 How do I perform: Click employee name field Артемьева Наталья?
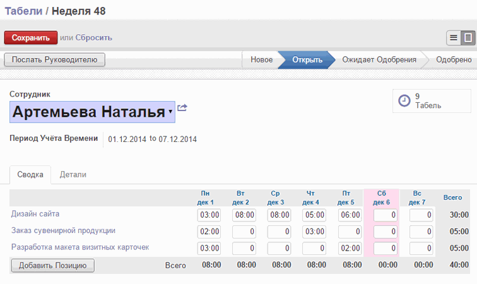tap(92, 112)
